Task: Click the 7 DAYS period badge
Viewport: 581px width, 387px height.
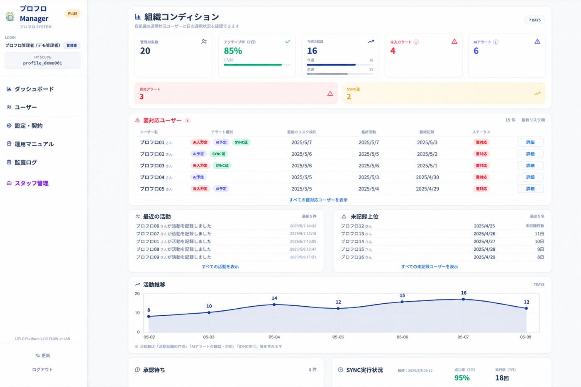Action: (535, 20)
